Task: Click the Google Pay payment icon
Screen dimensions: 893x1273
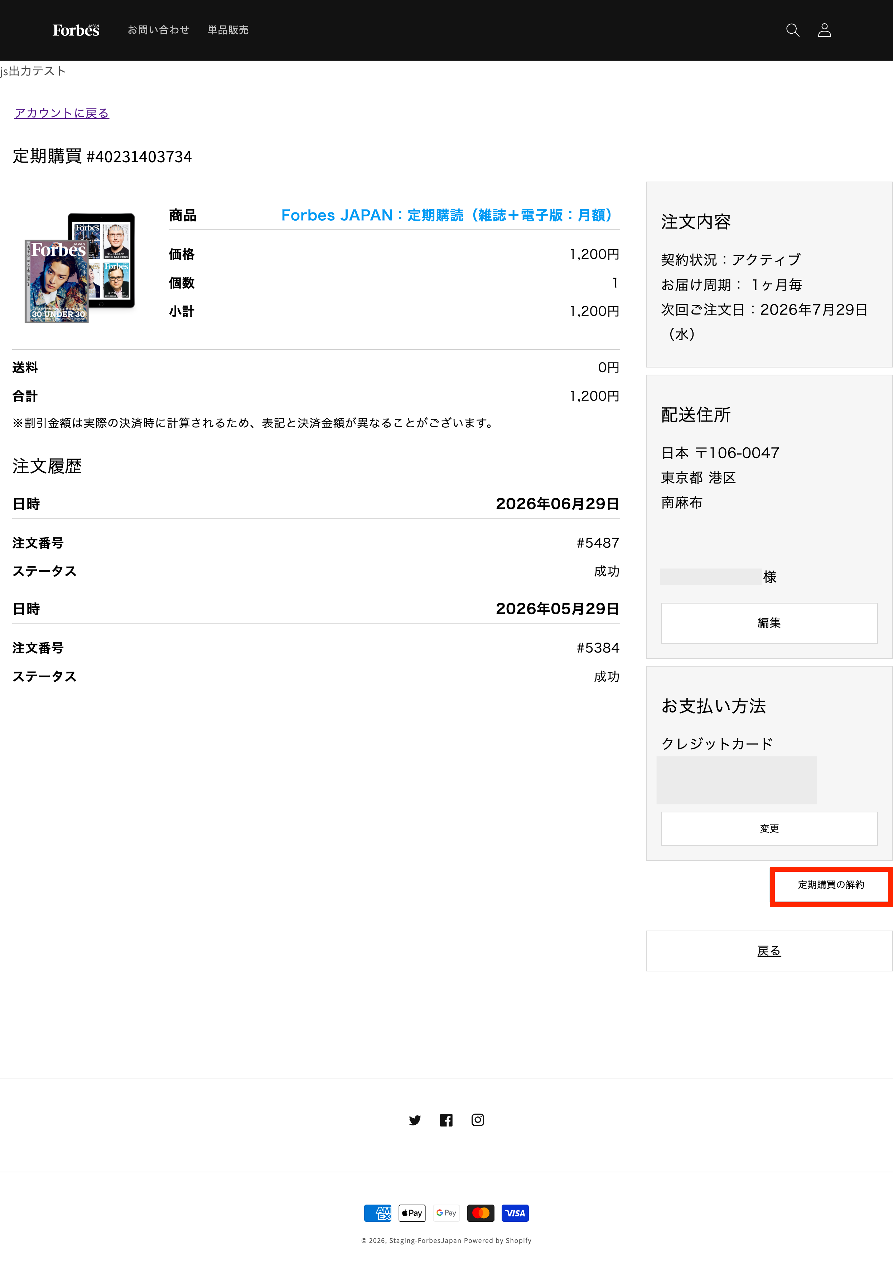Action: click(446, 1213)
